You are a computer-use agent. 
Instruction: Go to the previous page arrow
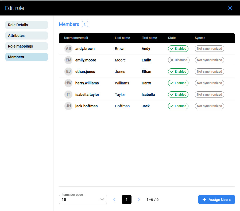(115, 200)
